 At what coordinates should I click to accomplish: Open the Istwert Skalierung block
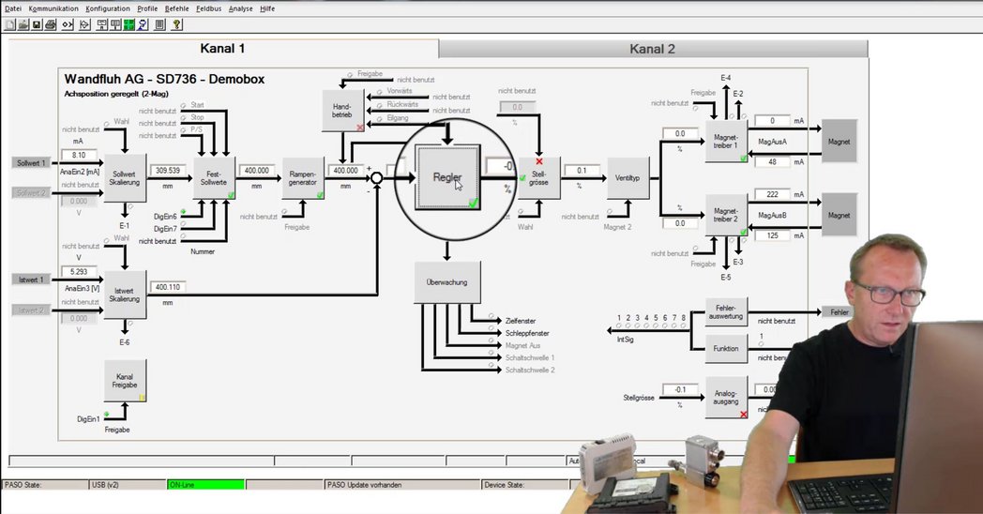click(x=124, y=295)
